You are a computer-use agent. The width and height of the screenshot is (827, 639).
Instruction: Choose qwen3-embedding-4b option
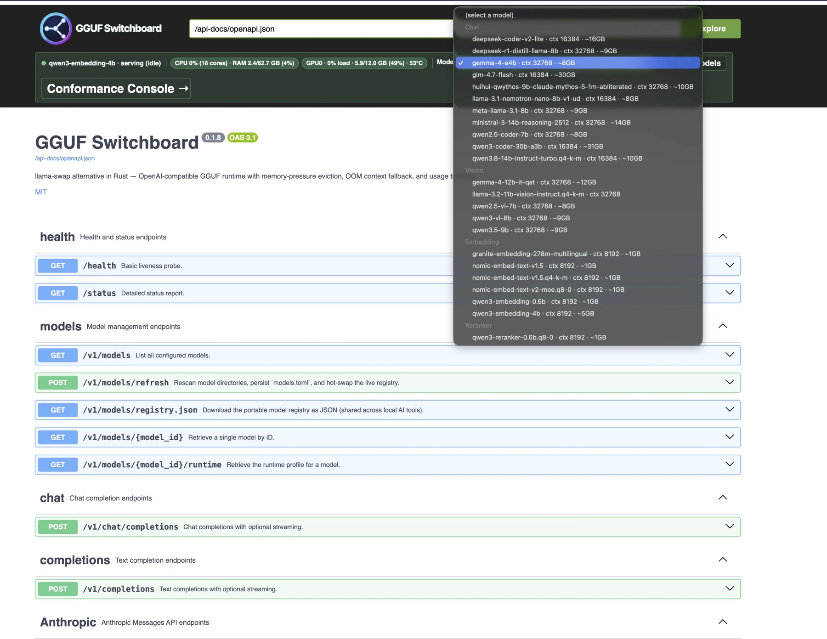(578, 314)
